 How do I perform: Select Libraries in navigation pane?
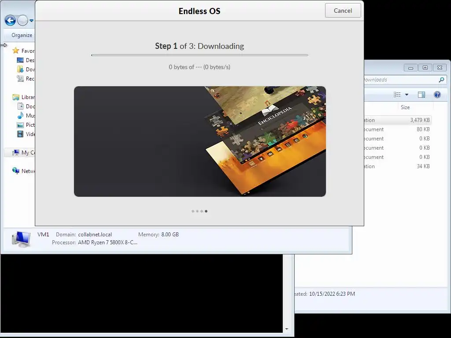click(x=23, y=97)
